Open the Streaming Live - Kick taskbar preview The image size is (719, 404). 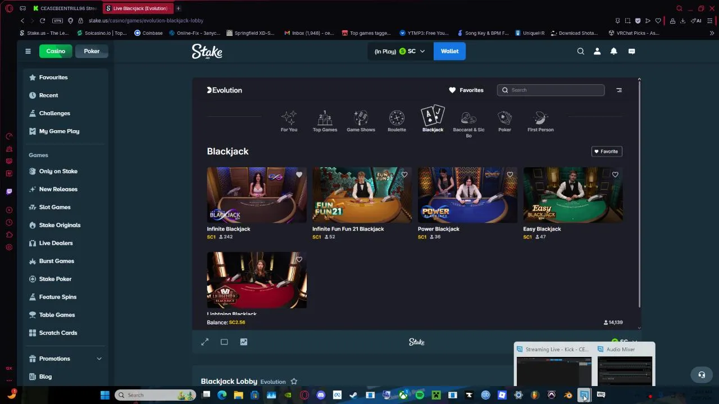tap(554, 365)
